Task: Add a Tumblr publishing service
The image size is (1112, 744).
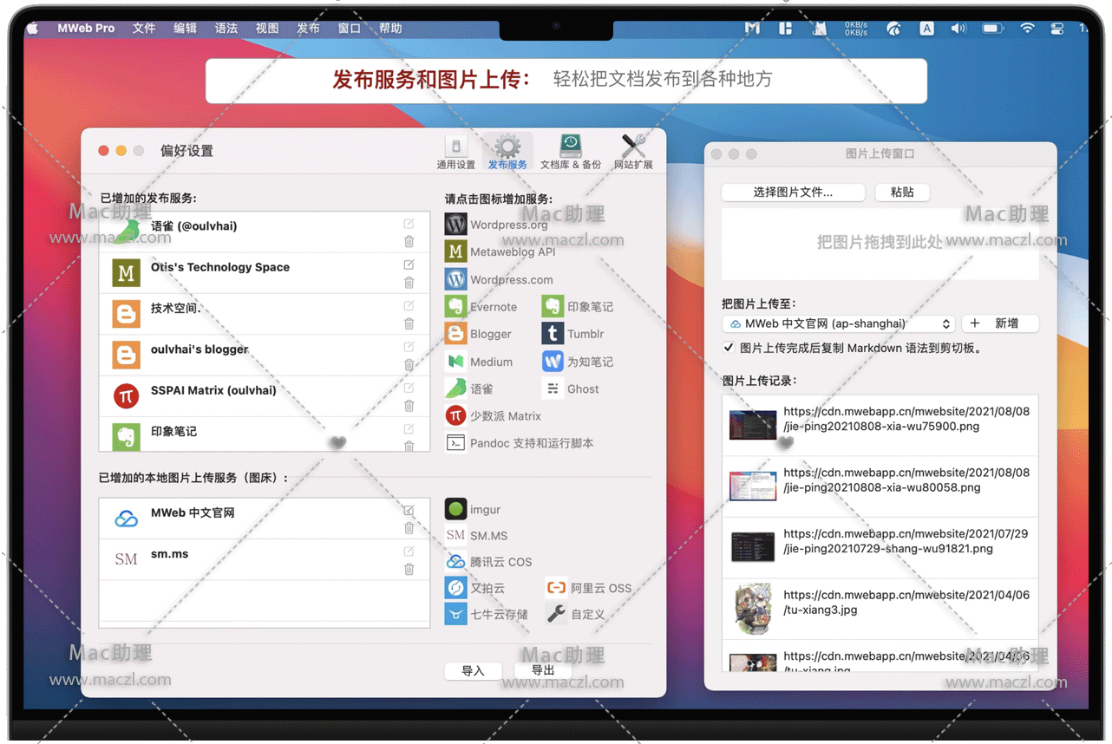Action: coord(553,334)
